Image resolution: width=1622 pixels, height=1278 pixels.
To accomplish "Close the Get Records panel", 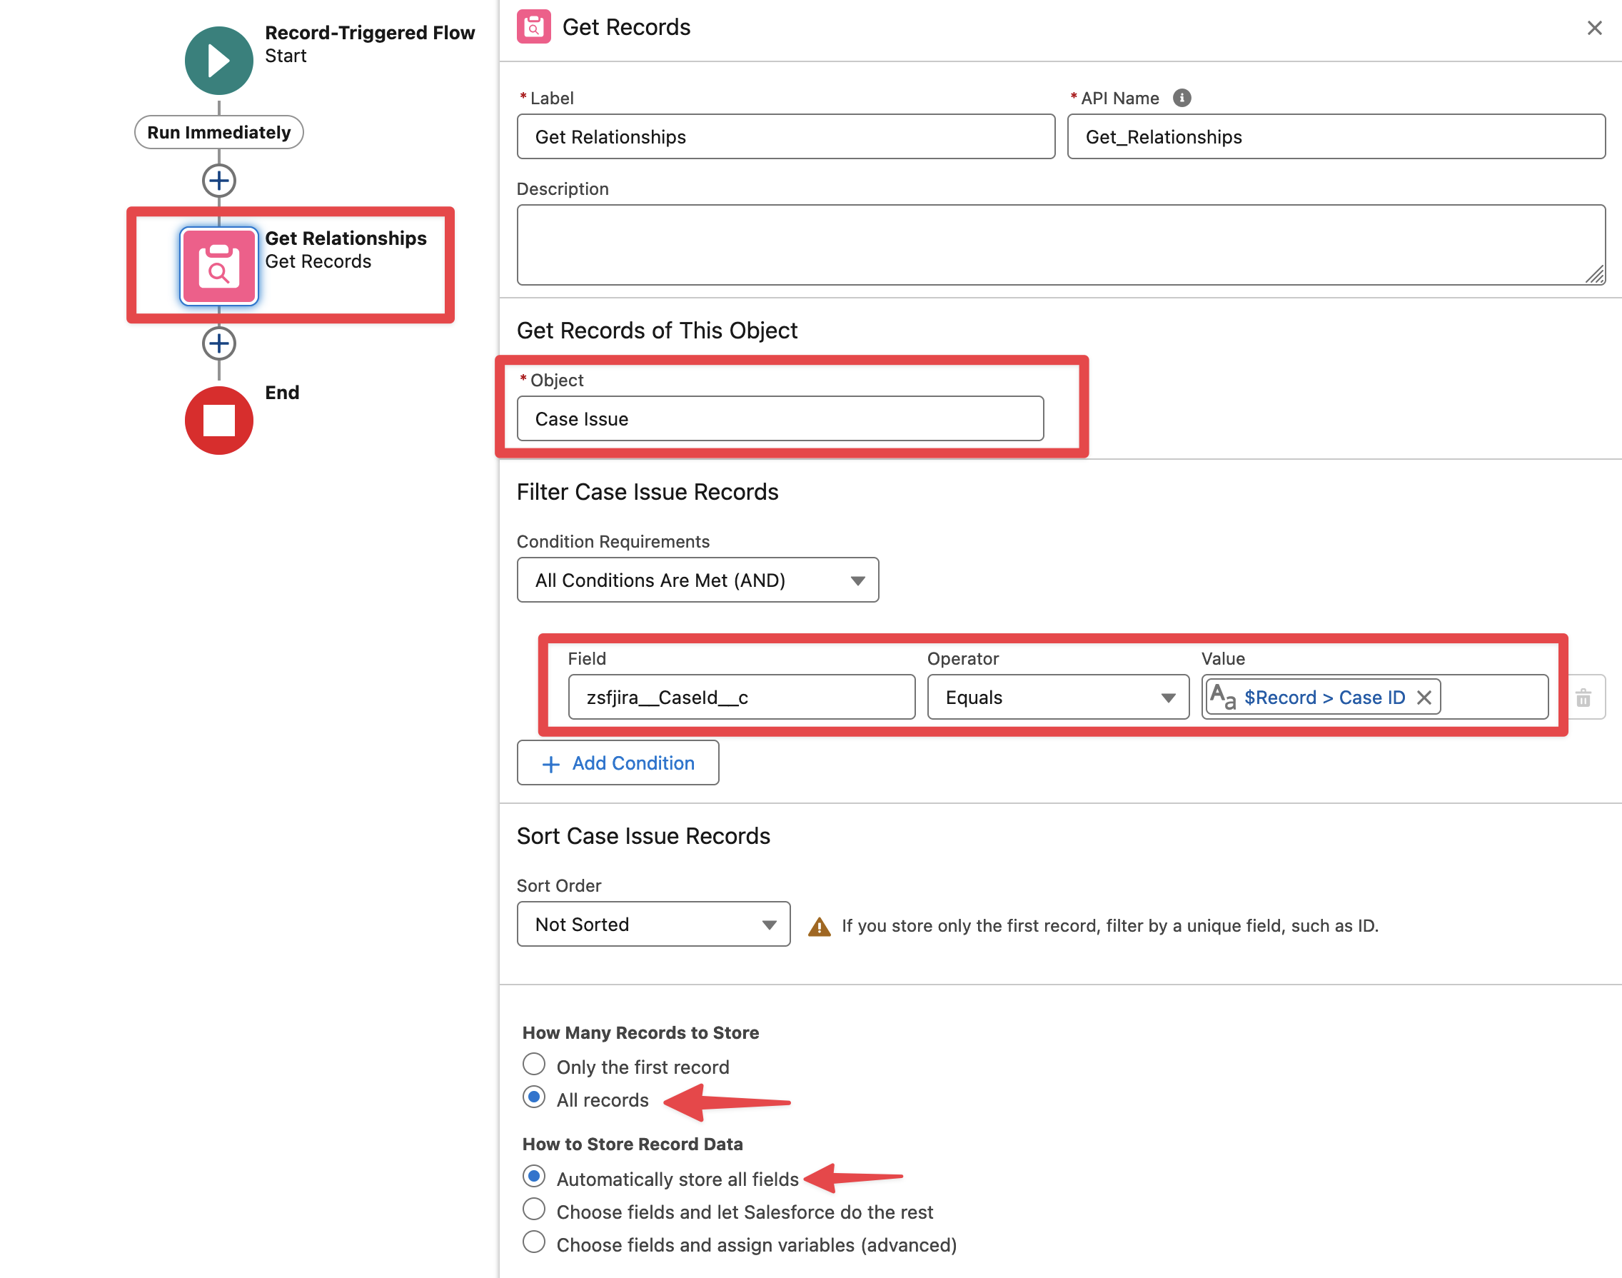I will coord(1594,28).
